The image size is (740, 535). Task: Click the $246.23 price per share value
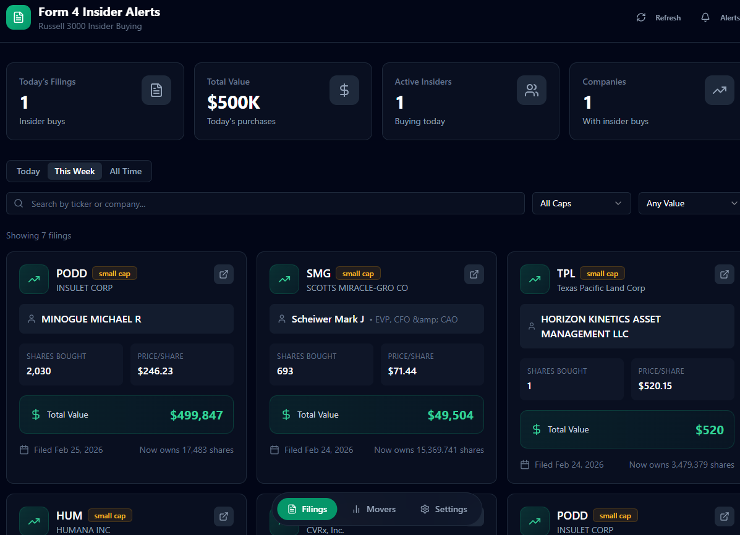click(155, 371)
